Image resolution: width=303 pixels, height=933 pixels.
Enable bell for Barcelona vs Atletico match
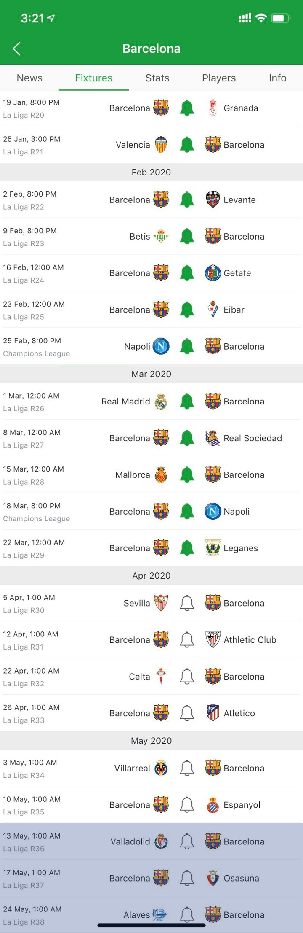187,713
